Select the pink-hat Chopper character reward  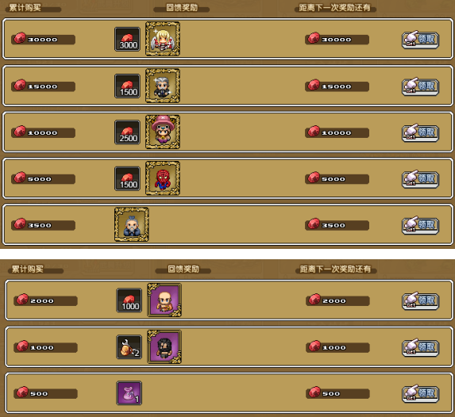pos(163,132)
